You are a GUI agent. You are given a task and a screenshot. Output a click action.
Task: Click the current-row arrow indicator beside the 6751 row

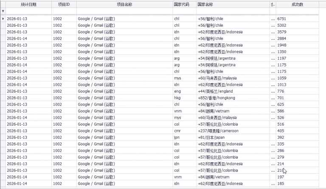pos(3,19)
